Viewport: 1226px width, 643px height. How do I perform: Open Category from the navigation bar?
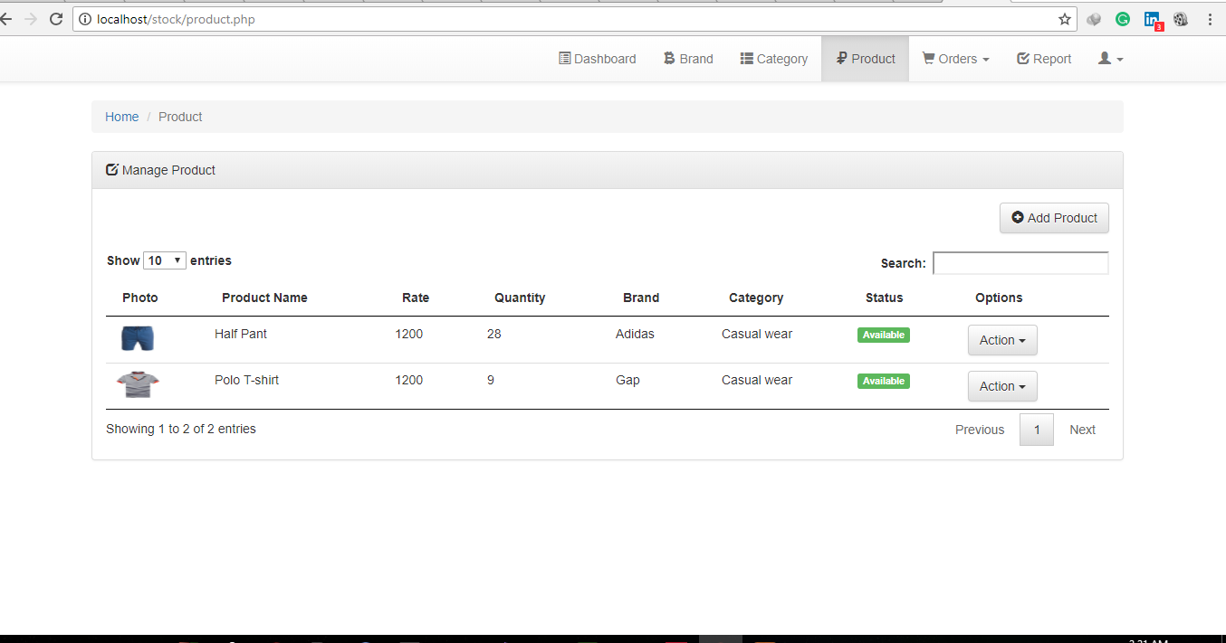tap(774, 58)
